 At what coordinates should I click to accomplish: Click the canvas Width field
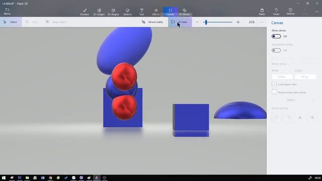click(x=282, y=77)
